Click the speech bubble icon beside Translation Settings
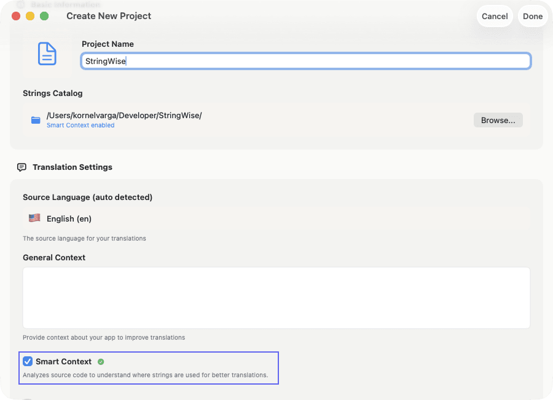This screenshot has height=400, width=553. [x=23, y=167]
